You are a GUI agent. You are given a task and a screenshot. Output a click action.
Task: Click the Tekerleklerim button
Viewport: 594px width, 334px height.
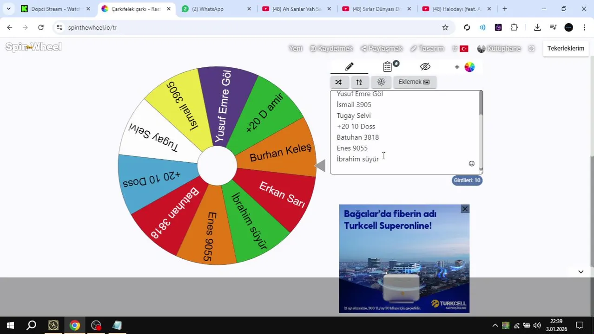click(x=566, y=49)
